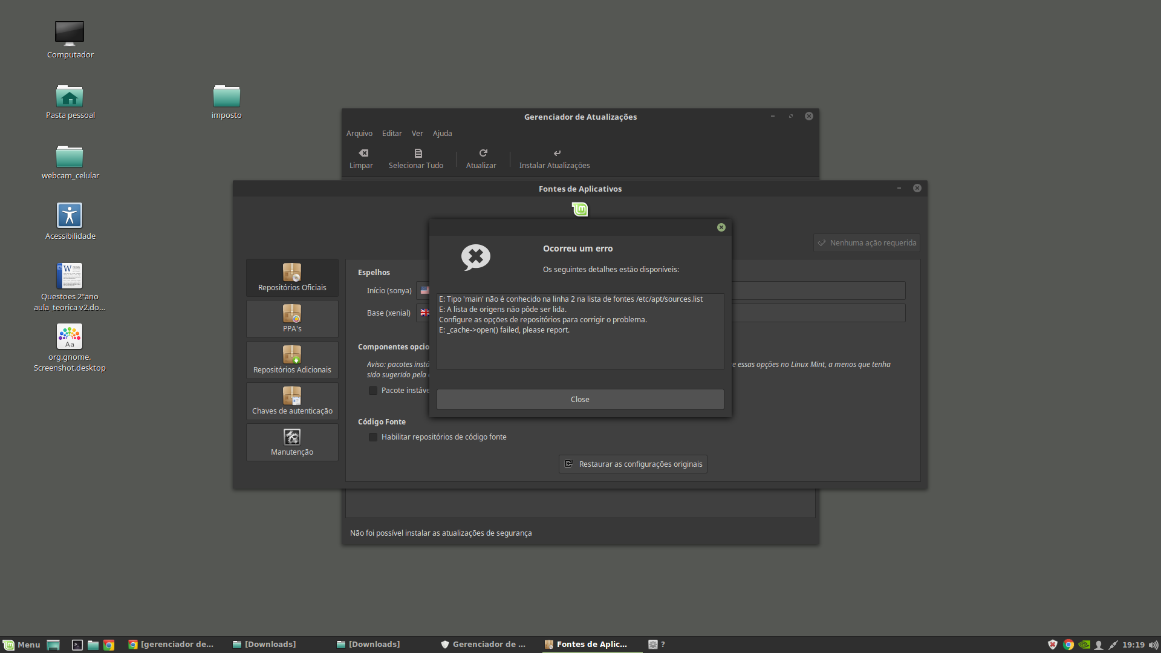This screenshot has width=1161, height=653.
Task: Minimize the Fontes de Aplicativos window
Action: (899, 188)
